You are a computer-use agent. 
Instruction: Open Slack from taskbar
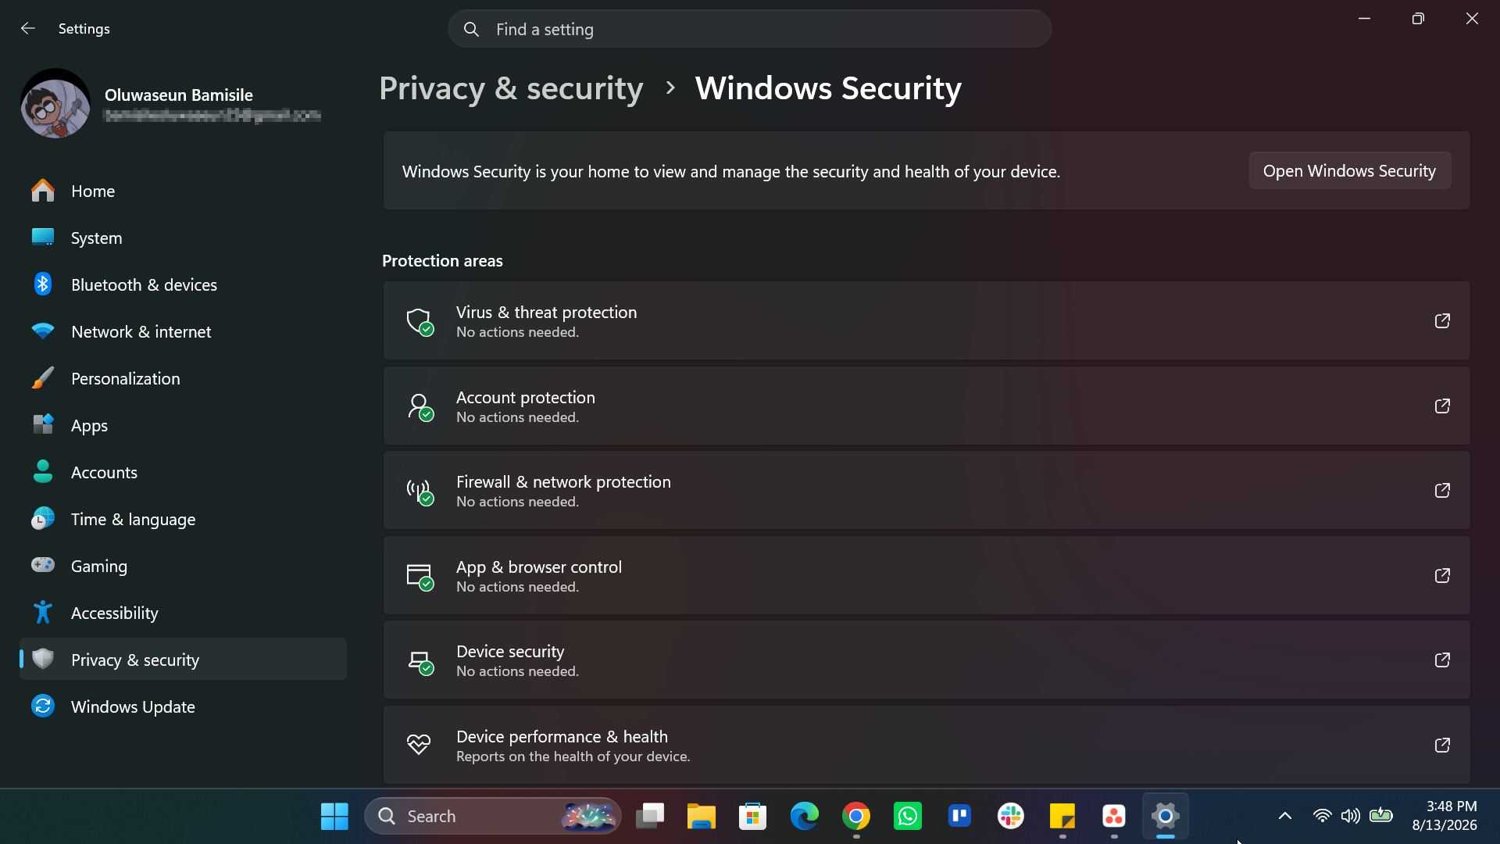(x=1011, y=816)
